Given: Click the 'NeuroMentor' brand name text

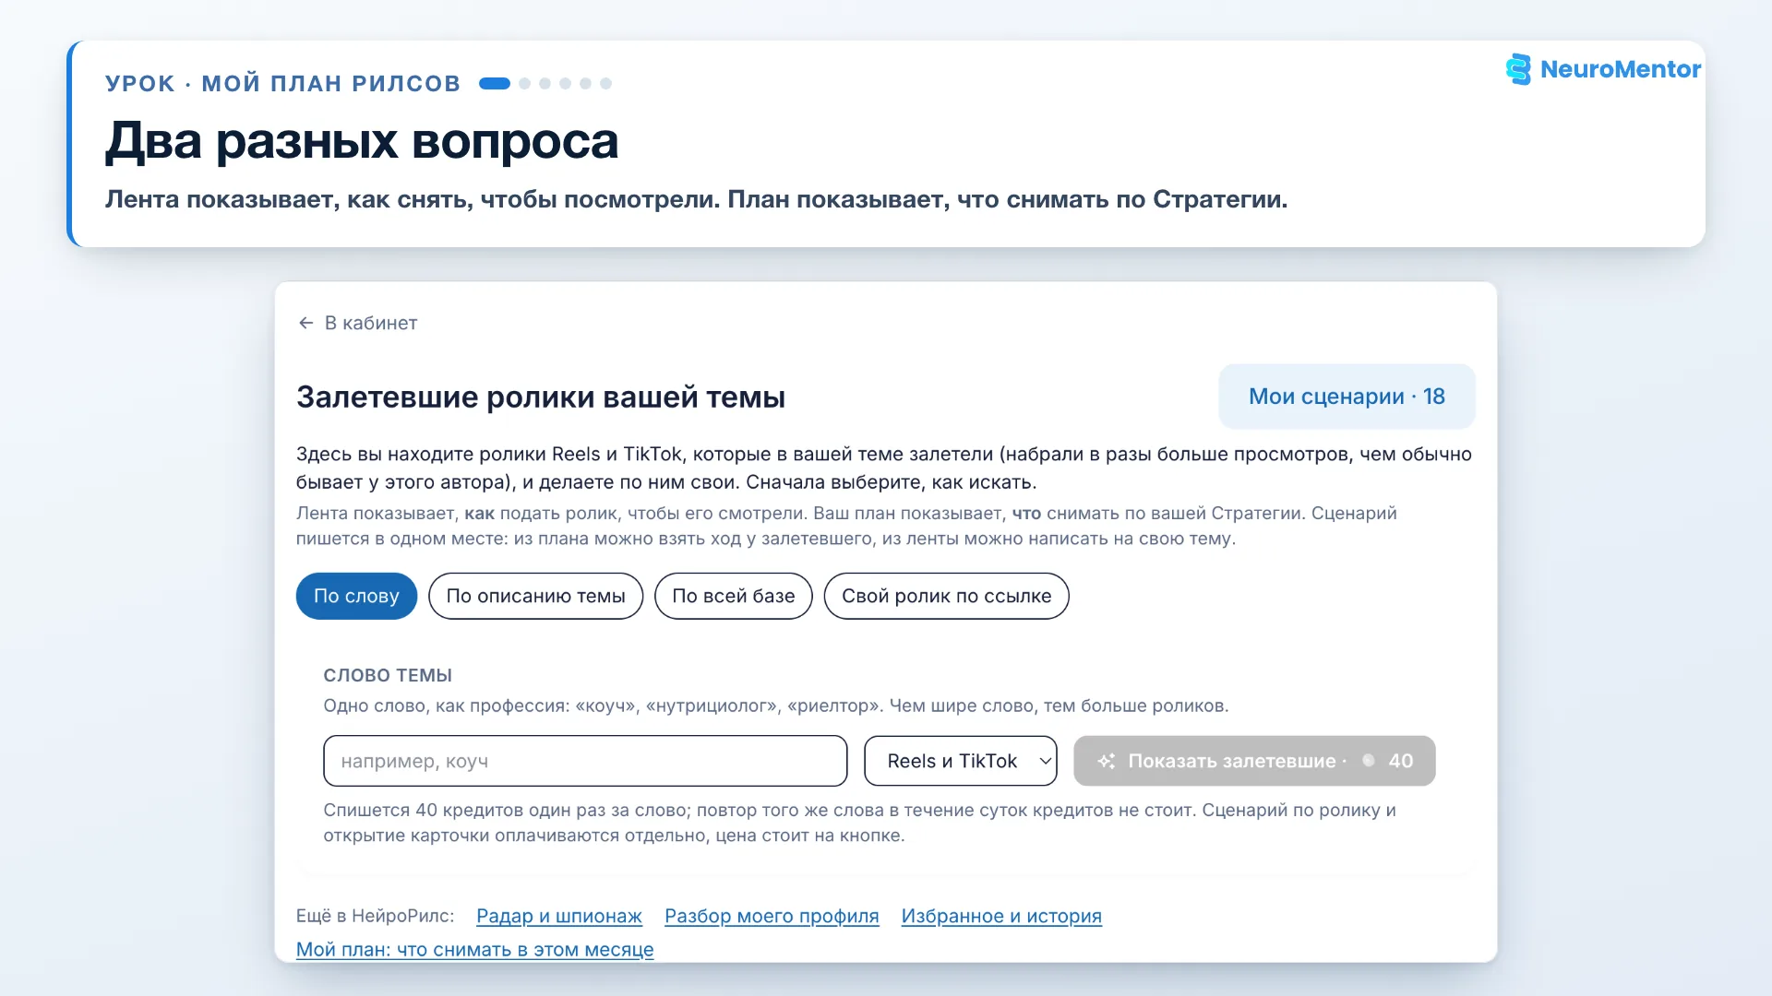Looking at the screenshot, I should coord(1620,69).
